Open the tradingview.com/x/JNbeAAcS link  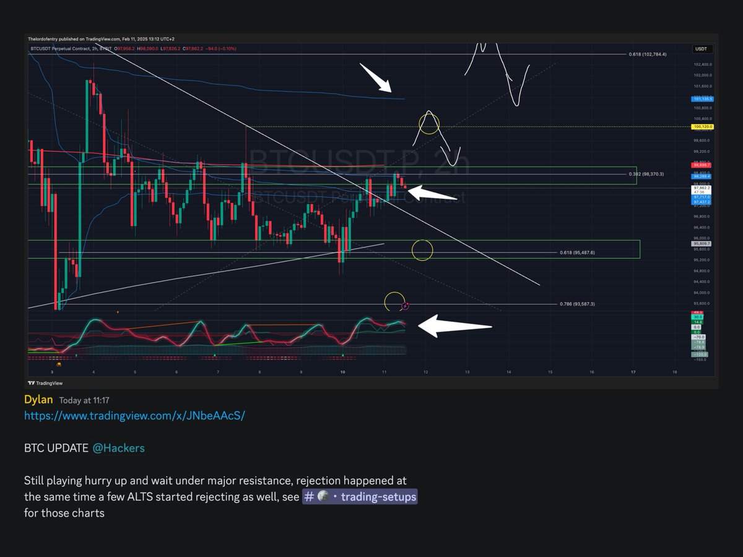[x=134, y=415]
